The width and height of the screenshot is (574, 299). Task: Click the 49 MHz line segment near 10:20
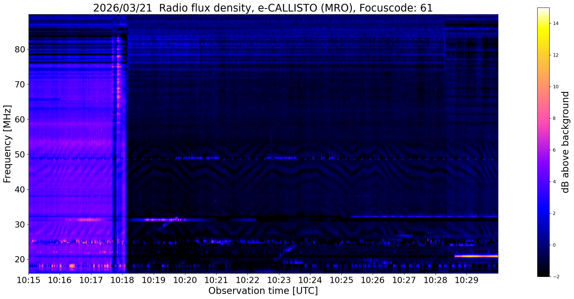(198, 158)
